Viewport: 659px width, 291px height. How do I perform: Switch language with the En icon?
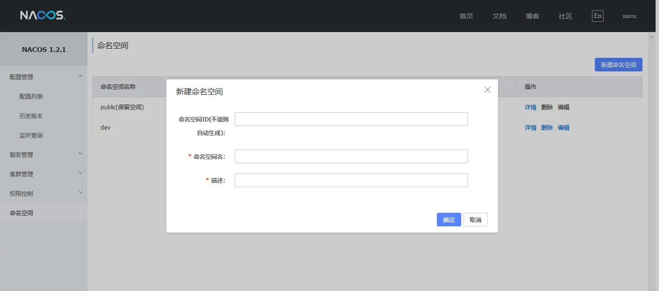[x=597, y=16]
